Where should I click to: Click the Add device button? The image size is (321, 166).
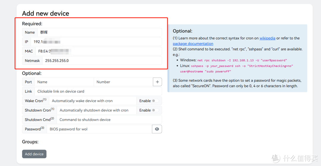(34, 154)
